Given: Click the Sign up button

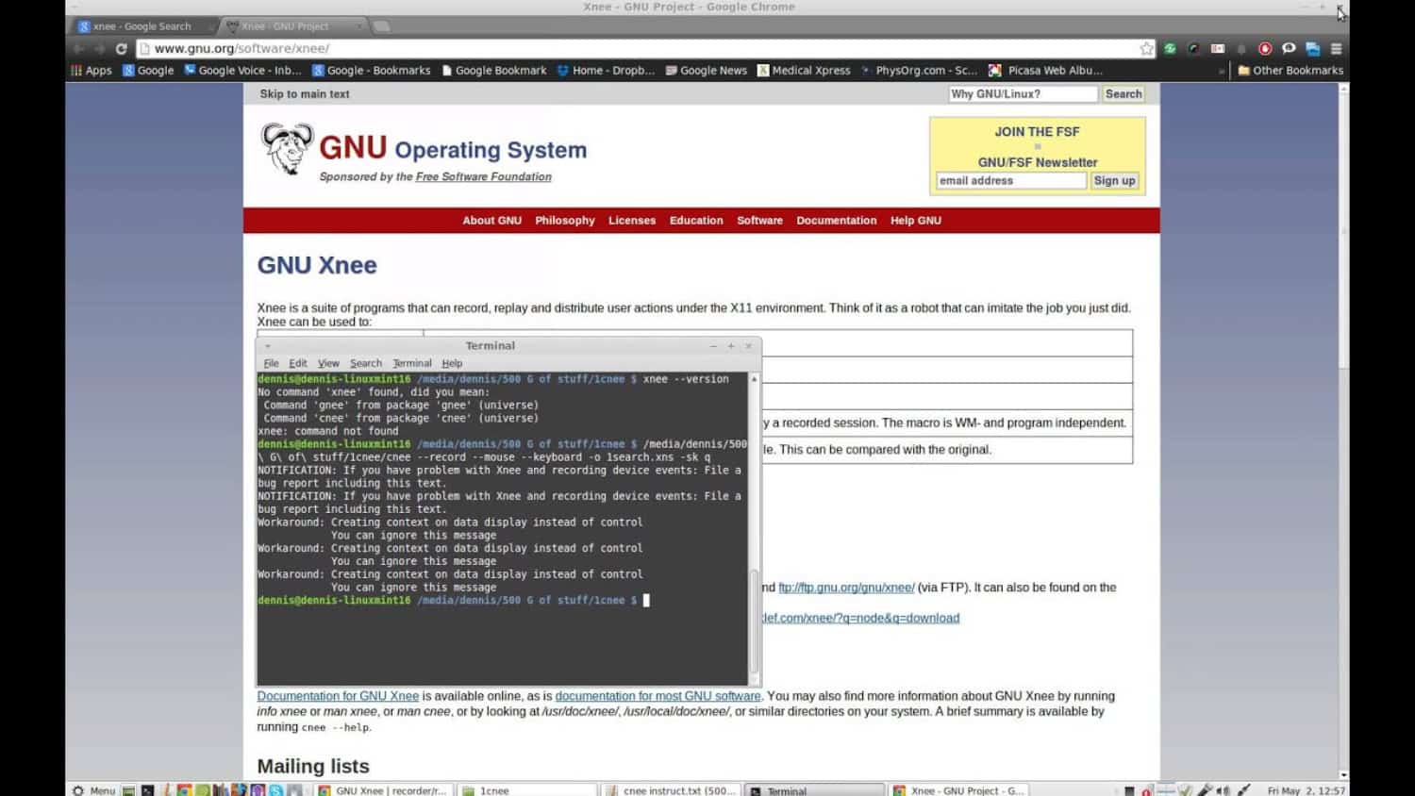Looking at the screenshot, I should (1114, 180).
